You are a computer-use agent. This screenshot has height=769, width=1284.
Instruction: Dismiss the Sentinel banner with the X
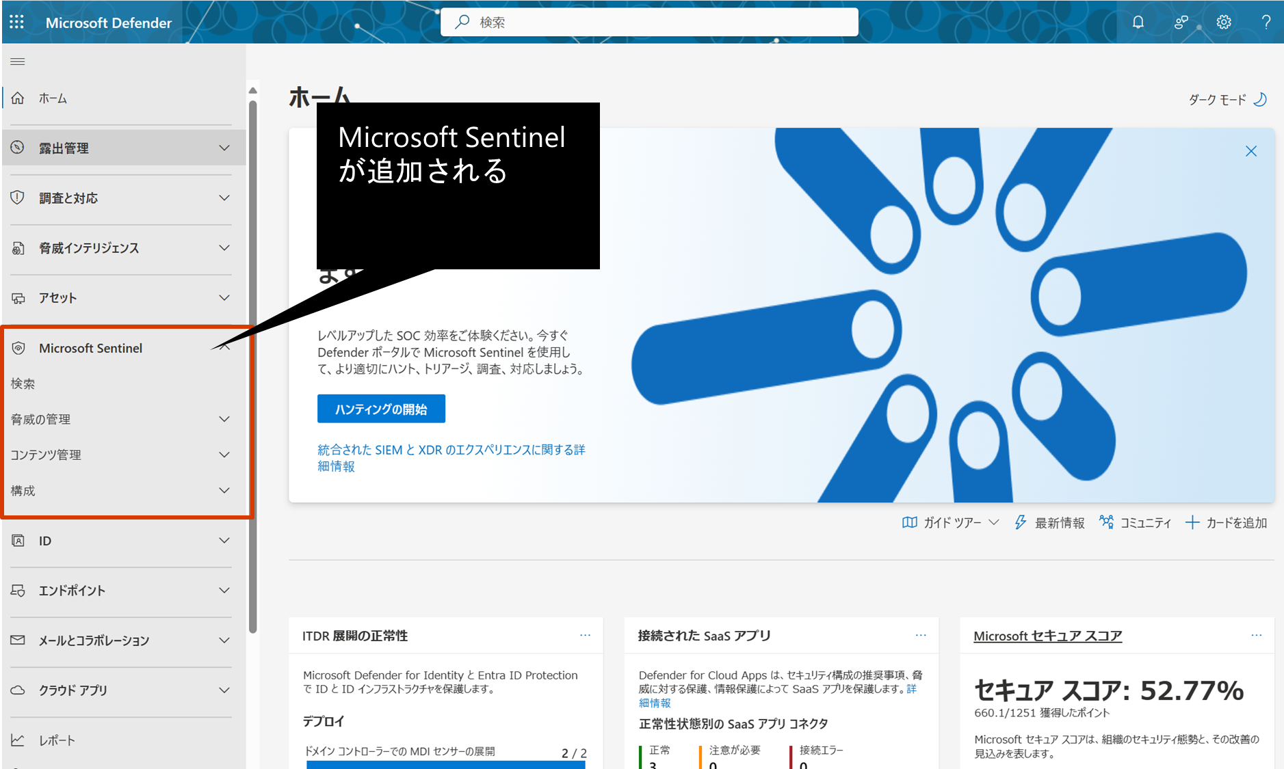[x=1251, y=150]
